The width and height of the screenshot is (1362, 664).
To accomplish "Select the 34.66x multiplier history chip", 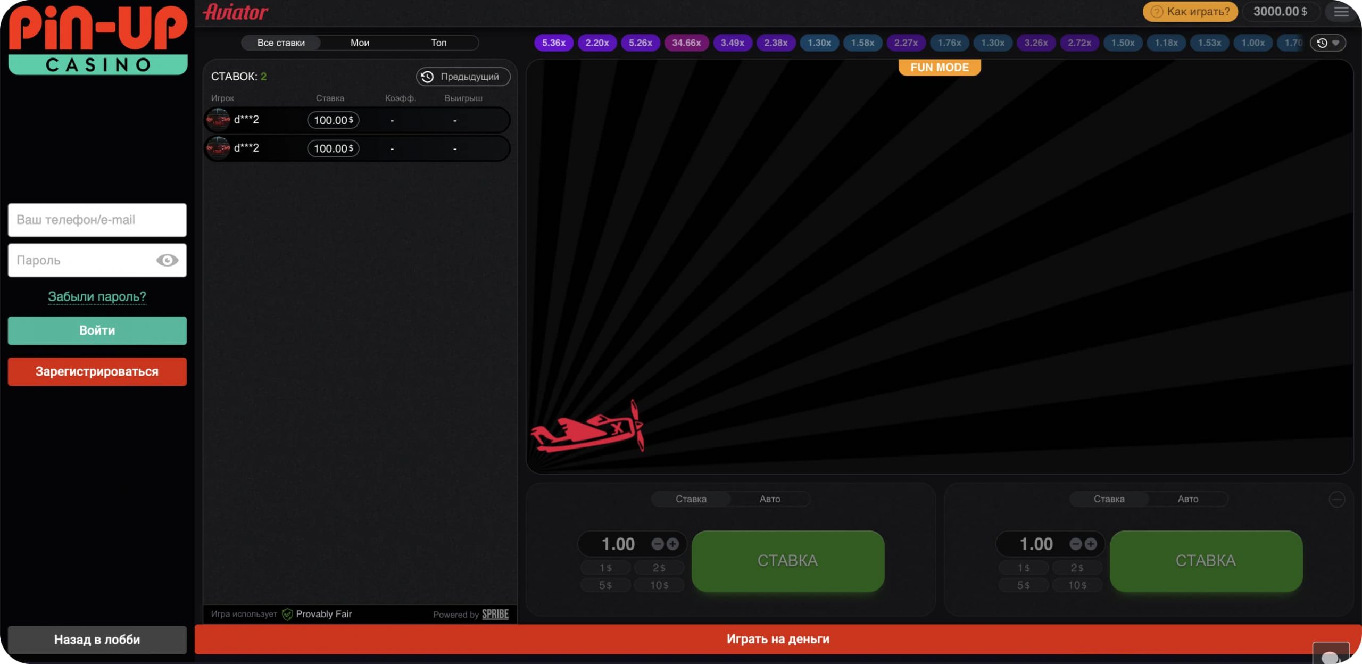I will pos(686,43).
